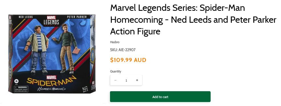This screenshot has width=281, height=106.
Task: Focus the quantity number field showing 1
Action: click(126, 80)
